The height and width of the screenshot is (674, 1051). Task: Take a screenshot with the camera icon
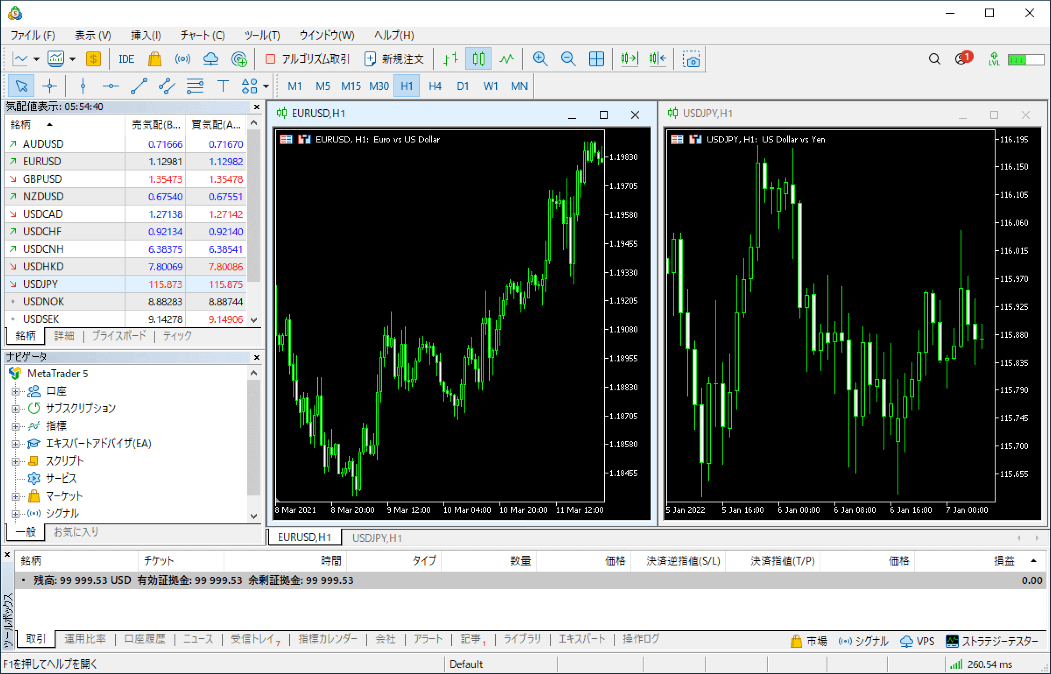point(691,59)
